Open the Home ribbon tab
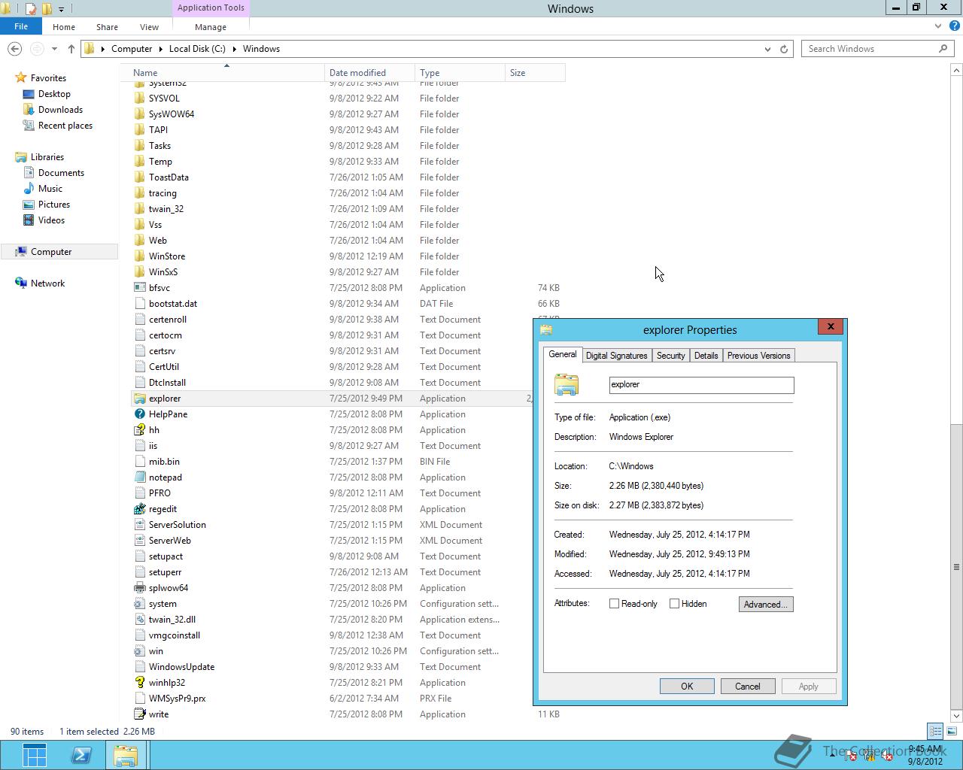The image size is (963, 770). point(64,26)
